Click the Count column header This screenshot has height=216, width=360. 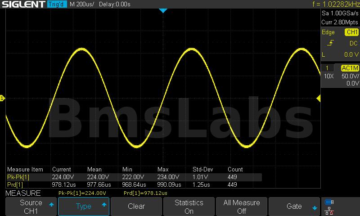click(235, 169)
